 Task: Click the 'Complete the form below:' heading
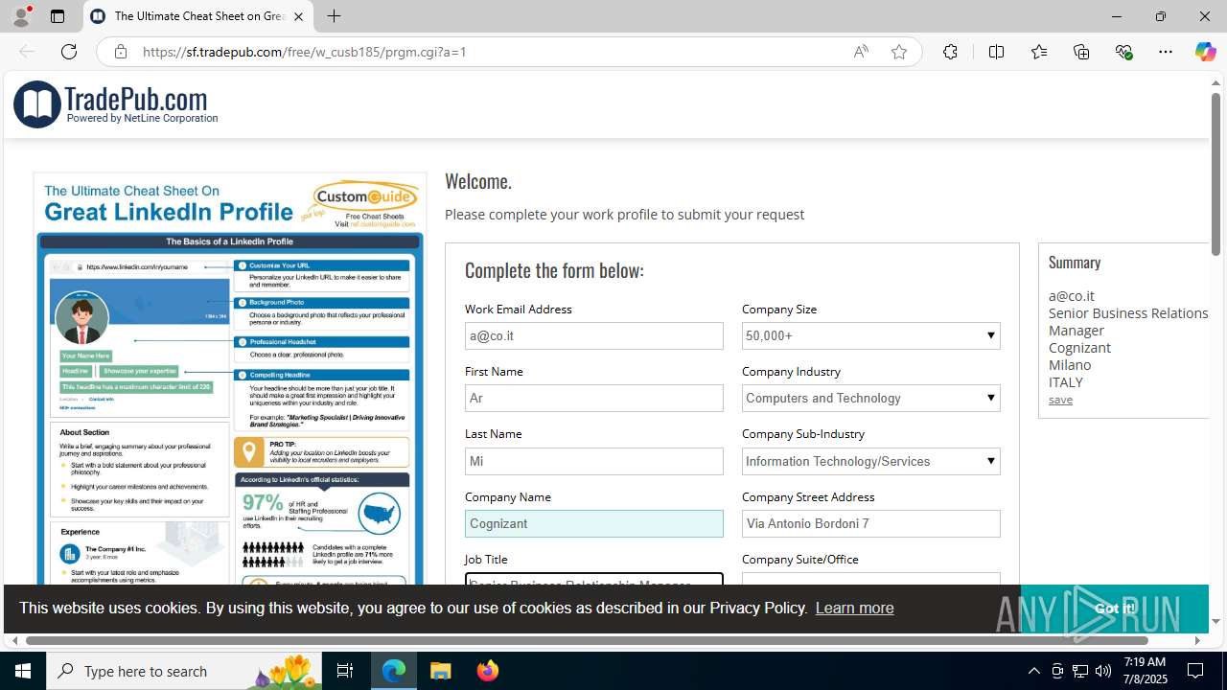(554, 270)
